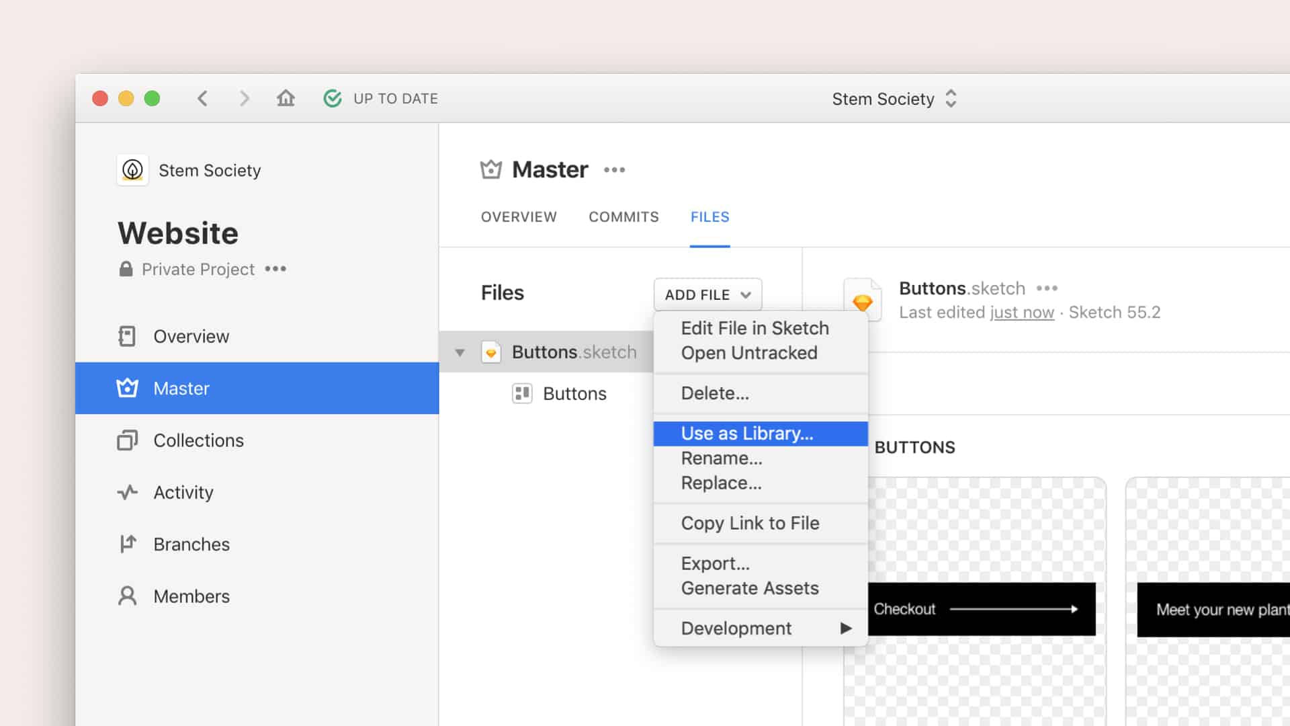Image resolution: width=1290 pixels, height=726 pixels.
Task: Expand the Development submenu
Action: click(x=761, y=628)
